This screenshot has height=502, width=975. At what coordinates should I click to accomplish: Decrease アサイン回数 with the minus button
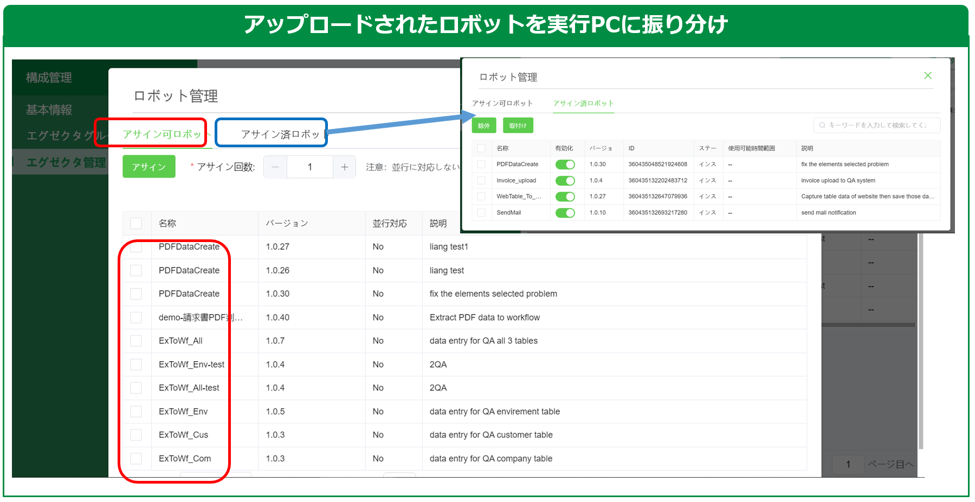tap(275, 167)
